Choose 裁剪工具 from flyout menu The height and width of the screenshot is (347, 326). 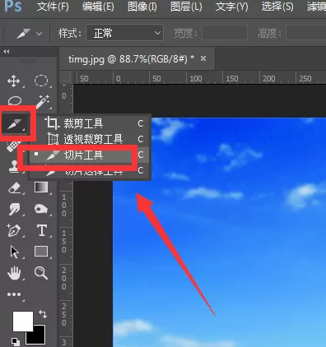click(x=89, y=123)
